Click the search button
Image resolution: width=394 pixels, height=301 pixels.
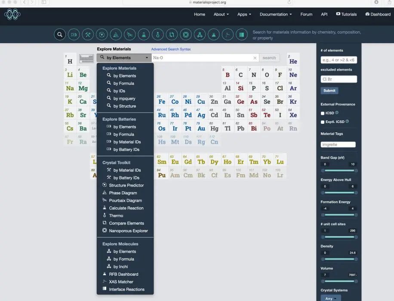tap(269, 58)
